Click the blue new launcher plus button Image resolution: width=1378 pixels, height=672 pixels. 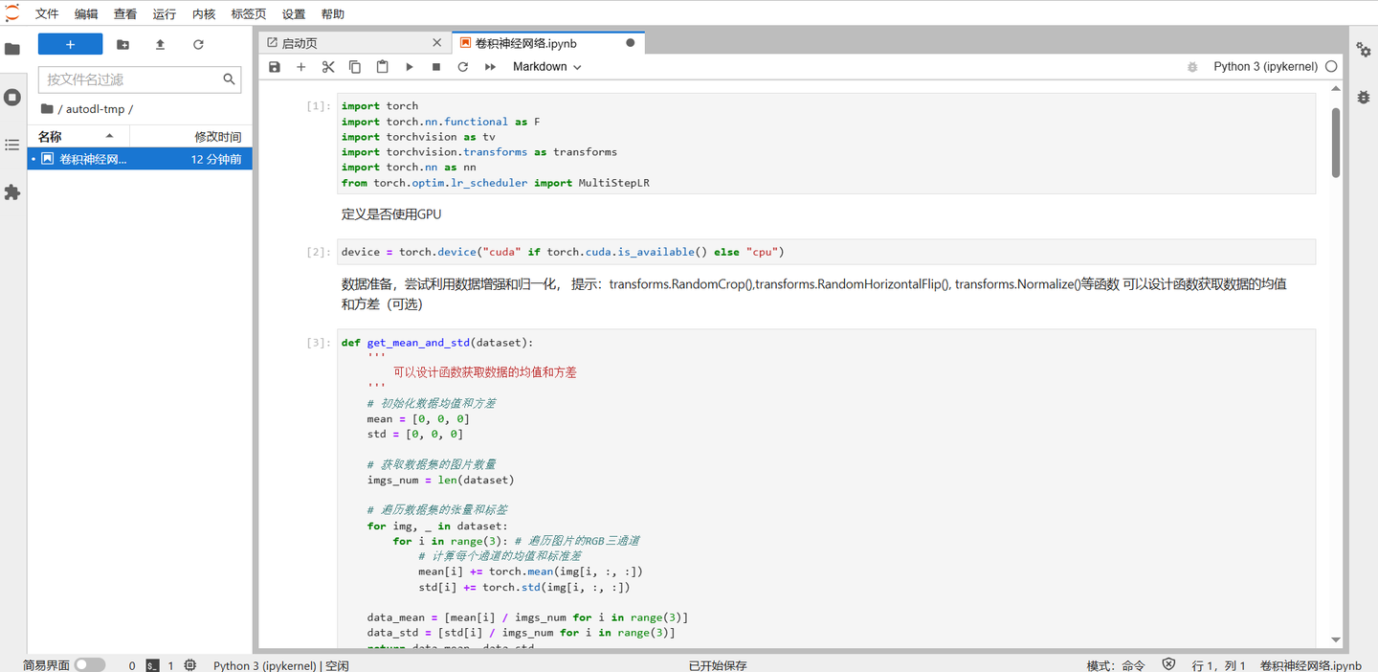tap(70, 45)
